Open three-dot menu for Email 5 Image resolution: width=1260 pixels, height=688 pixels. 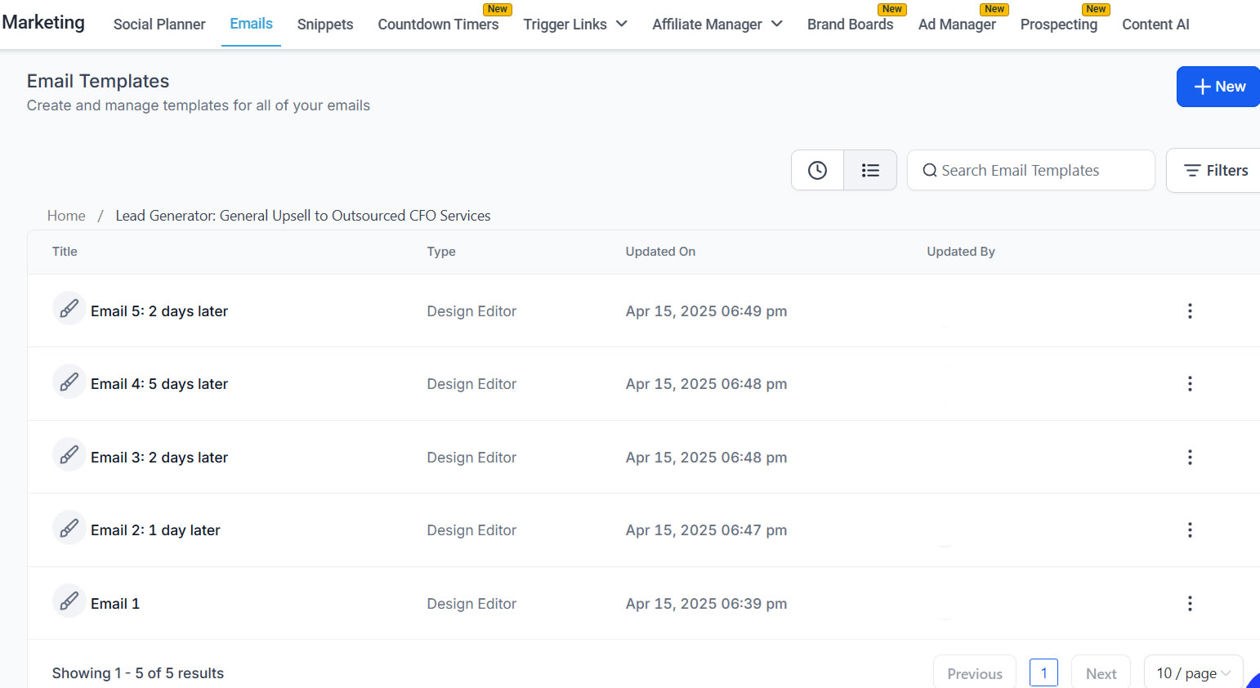pos(1190,310)
